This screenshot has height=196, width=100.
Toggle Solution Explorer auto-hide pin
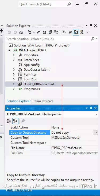91,26
